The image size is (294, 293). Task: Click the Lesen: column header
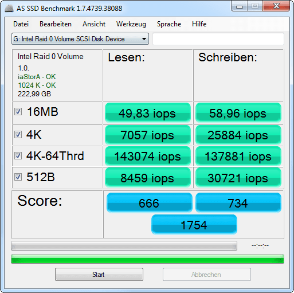click(126, 57)
